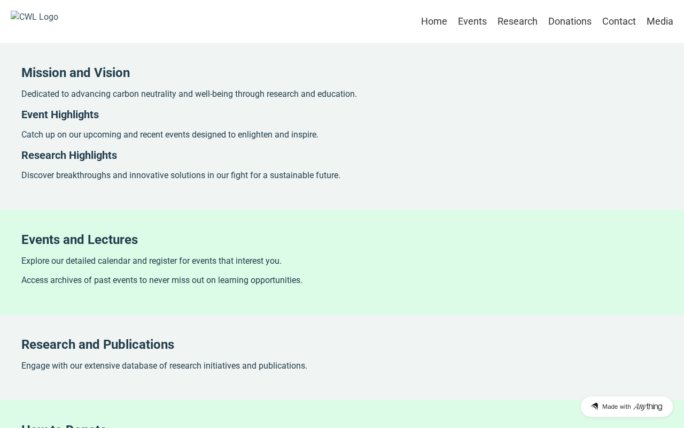The height and width of the screenshot is (428, 684).
Task: Click the research database paragraph
Action: (164, 366)
